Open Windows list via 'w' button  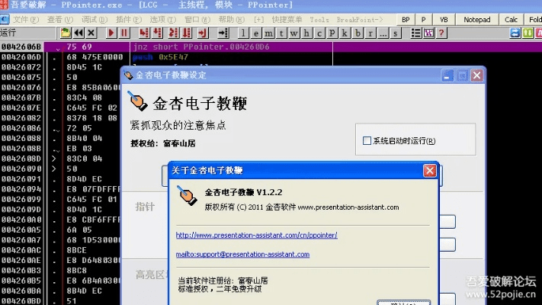tap(293, 34)
